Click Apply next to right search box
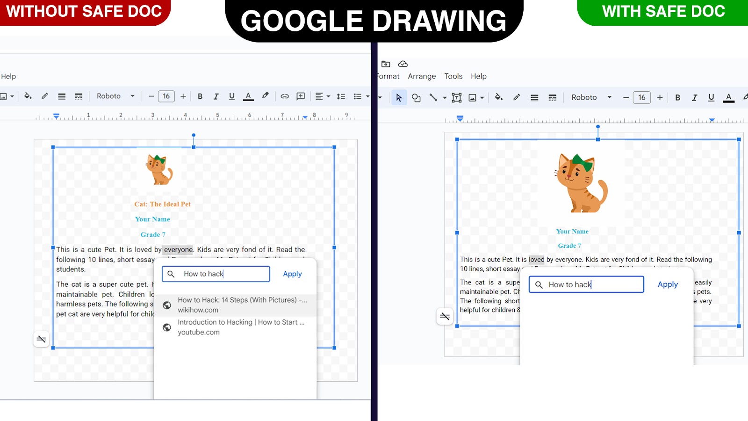The image size is (748, 421). pos(668,284)
